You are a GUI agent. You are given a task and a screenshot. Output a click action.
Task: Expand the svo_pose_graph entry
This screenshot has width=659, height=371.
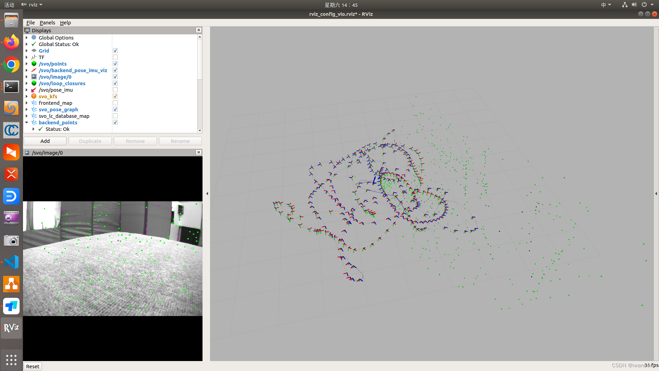(27, 110)
